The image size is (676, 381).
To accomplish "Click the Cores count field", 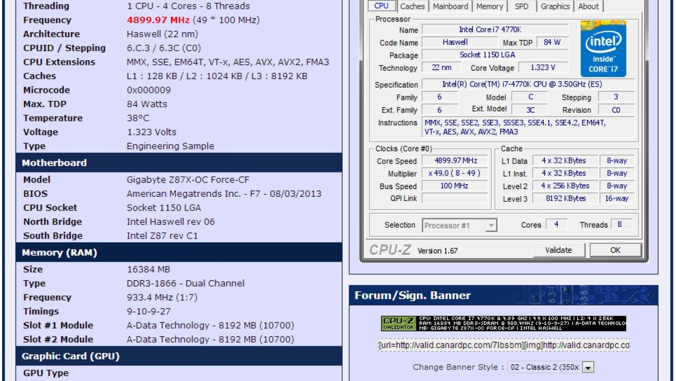I will [556, 224].
